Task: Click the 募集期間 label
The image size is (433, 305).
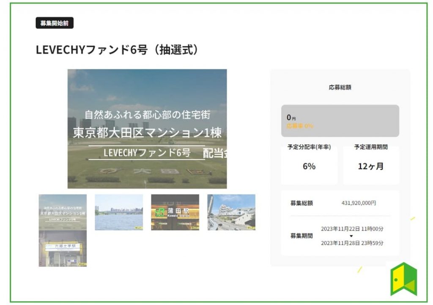Action: tap(301, 236)
